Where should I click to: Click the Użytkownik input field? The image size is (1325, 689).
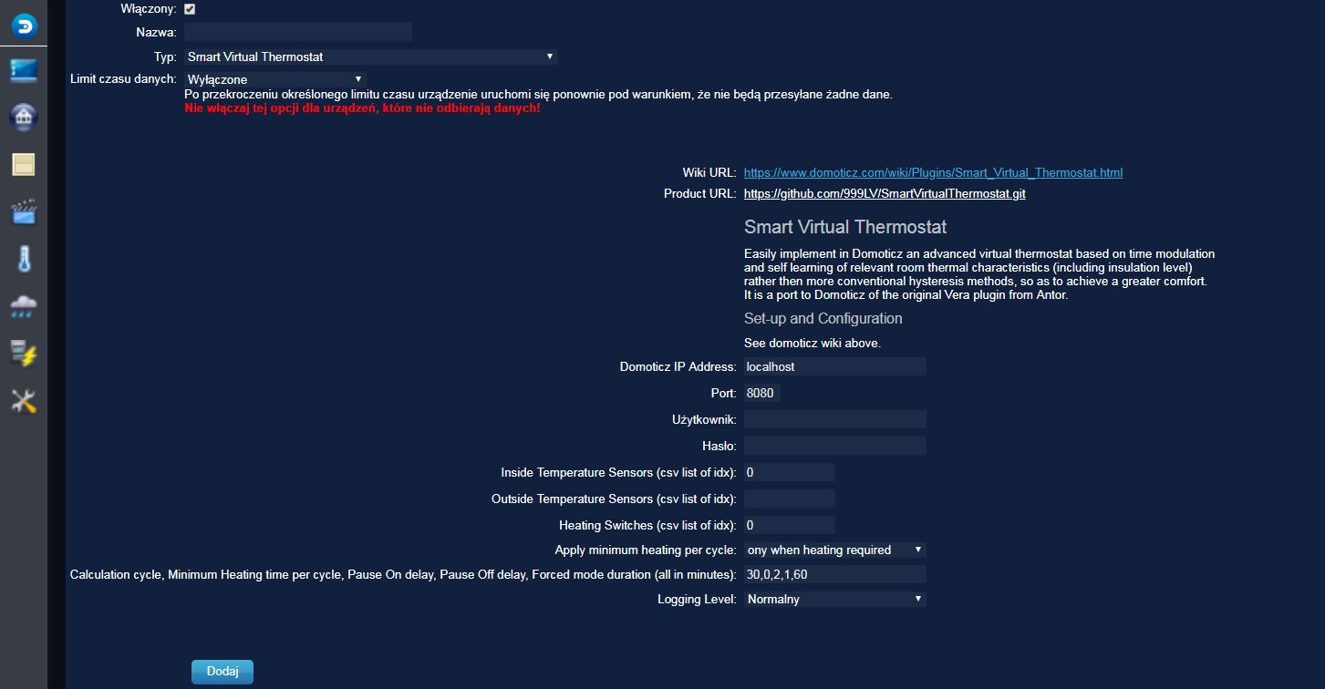(835, 419)
